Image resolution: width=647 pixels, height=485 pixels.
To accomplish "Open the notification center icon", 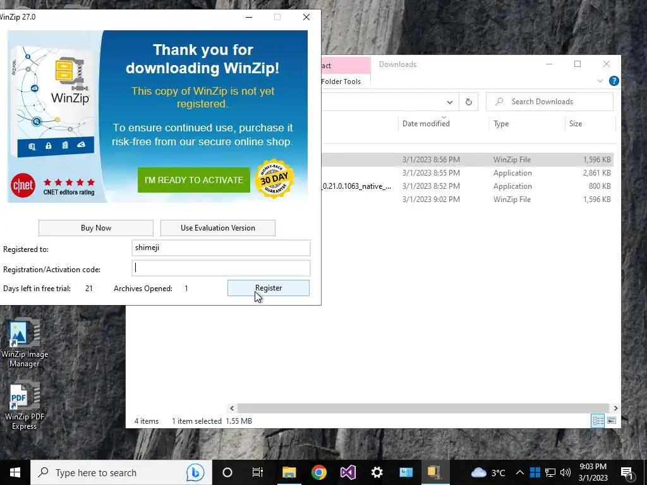I will tap(627, 472).
